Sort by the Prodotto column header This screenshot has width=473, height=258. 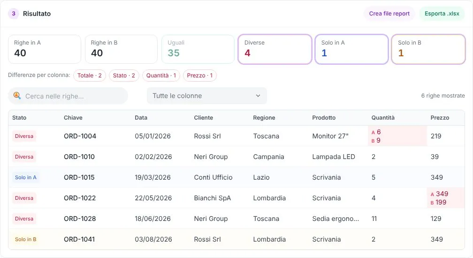coord(324,118)
